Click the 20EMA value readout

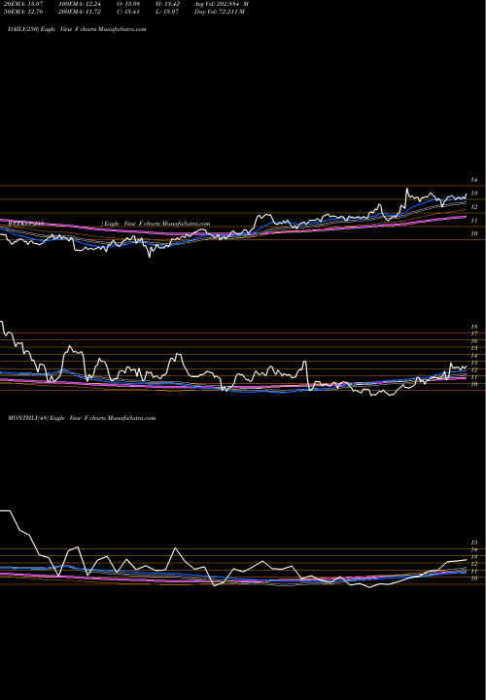[x=23, y=4]
